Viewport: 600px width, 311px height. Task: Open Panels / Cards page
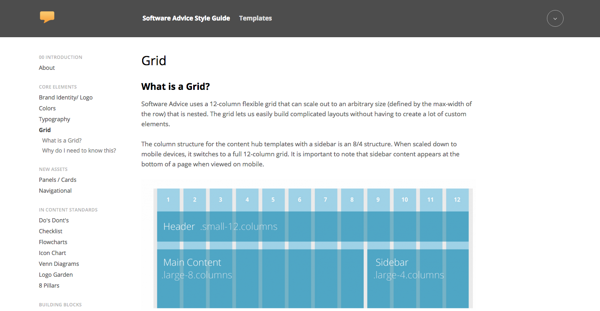[58, 180]
